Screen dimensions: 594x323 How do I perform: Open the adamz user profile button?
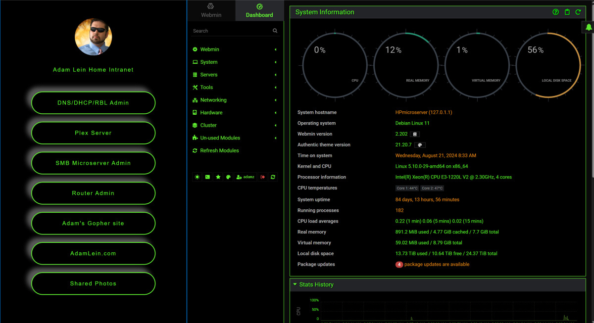click(x=246, y=177)
